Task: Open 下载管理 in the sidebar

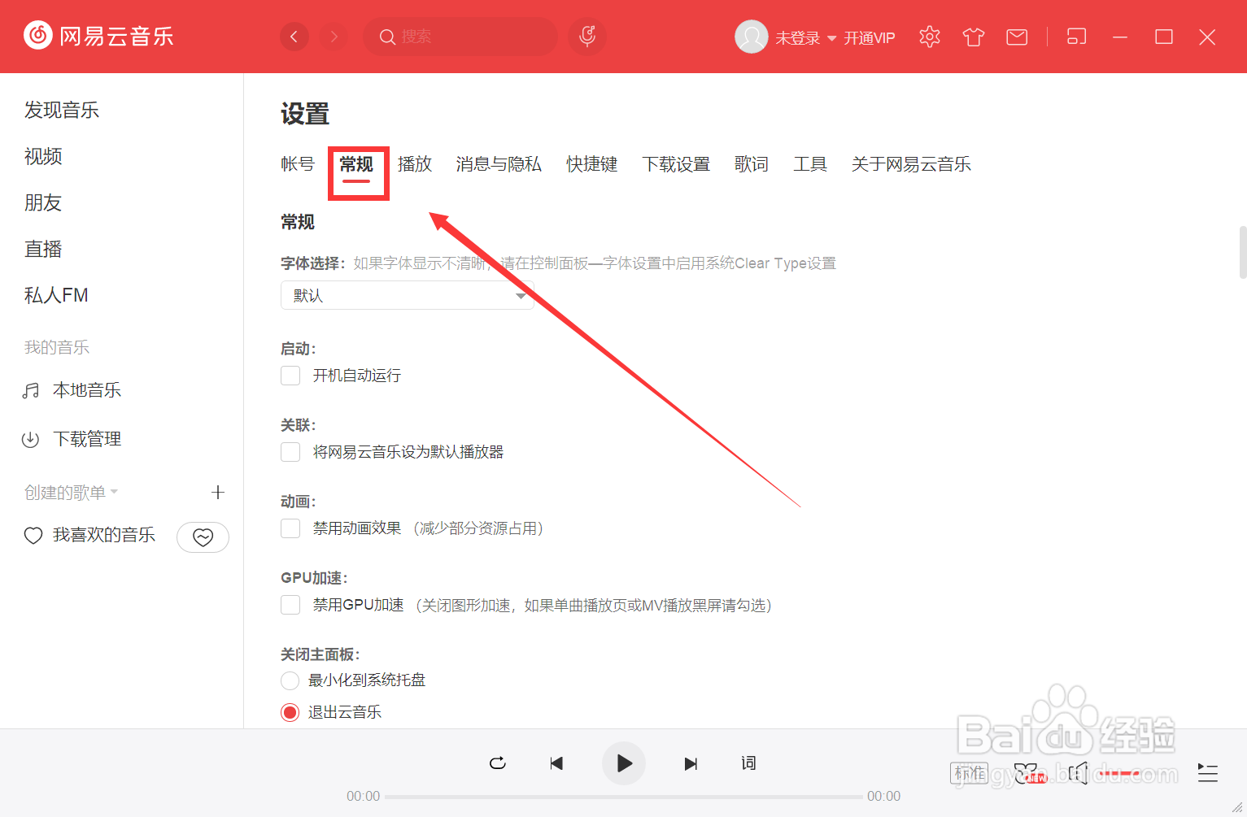Action: pos(88,438)
